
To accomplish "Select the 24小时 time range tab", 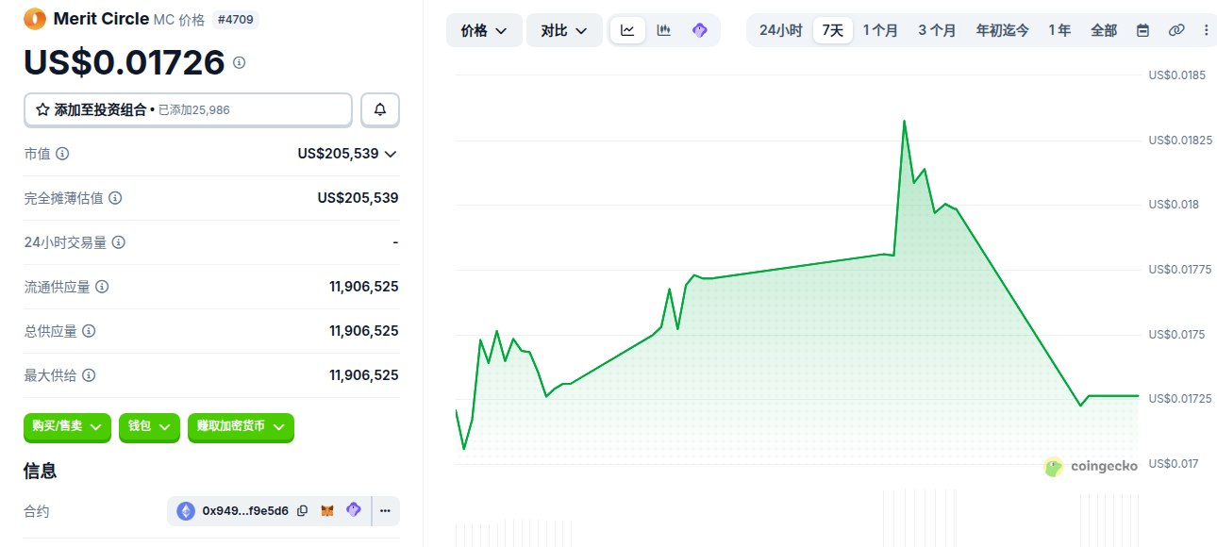I will click(x=781, y=30).
